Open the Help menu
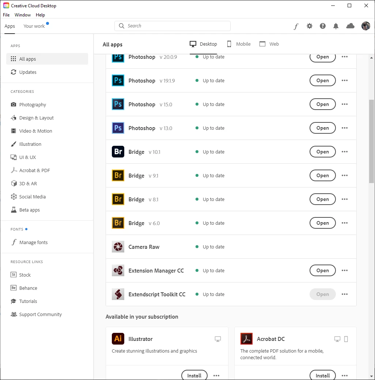Image resolution: width=375 pixels, height=380 pixels. [40, 15]
